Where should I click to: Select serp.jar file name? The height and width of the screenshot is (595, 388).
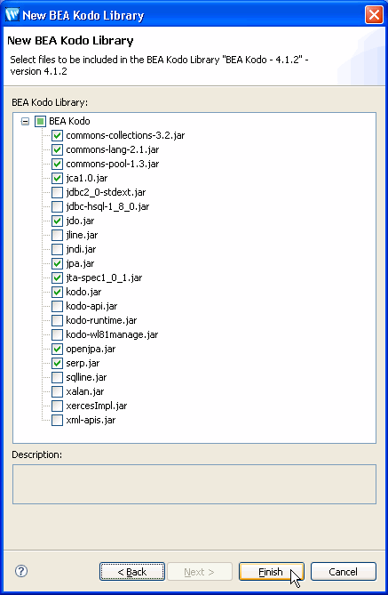[83, 363]
